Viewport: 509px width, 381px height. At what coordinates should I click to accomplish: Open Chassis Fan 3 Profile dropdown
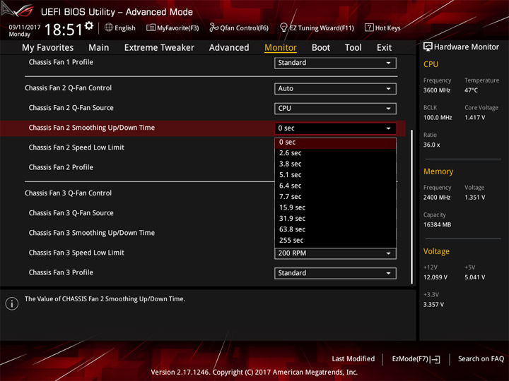tap(335, 273)
